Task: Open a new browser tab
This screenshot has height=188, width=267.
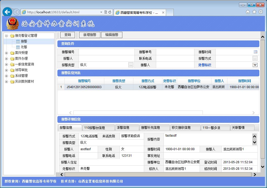Action: (170, 13)
